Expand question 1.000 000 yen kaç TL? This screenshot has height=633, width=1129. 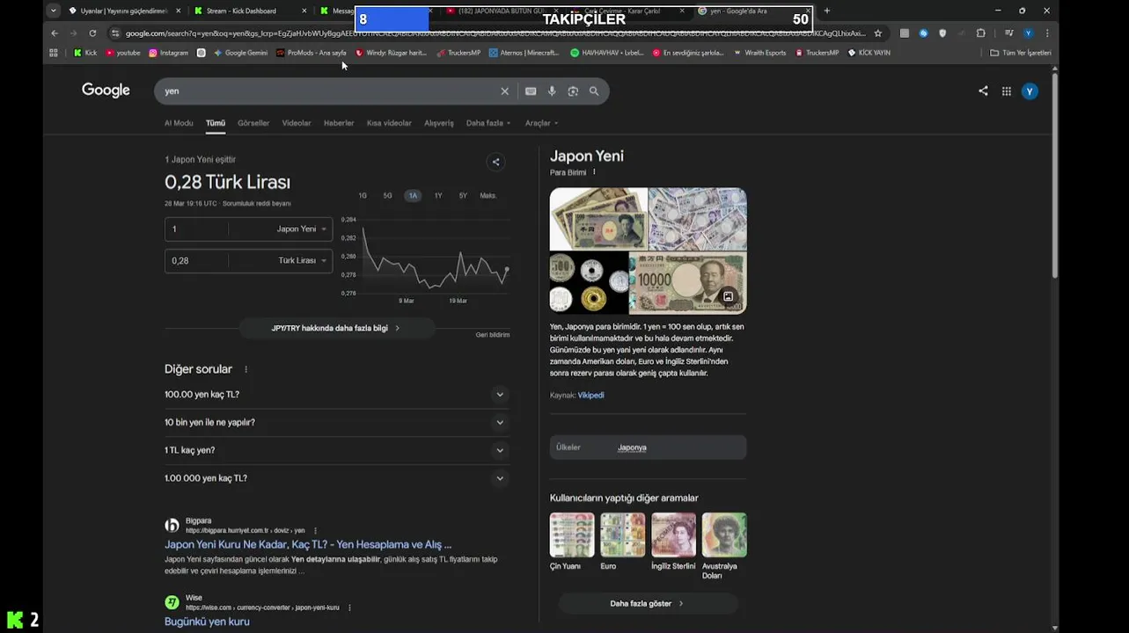[x=336, y=478]
